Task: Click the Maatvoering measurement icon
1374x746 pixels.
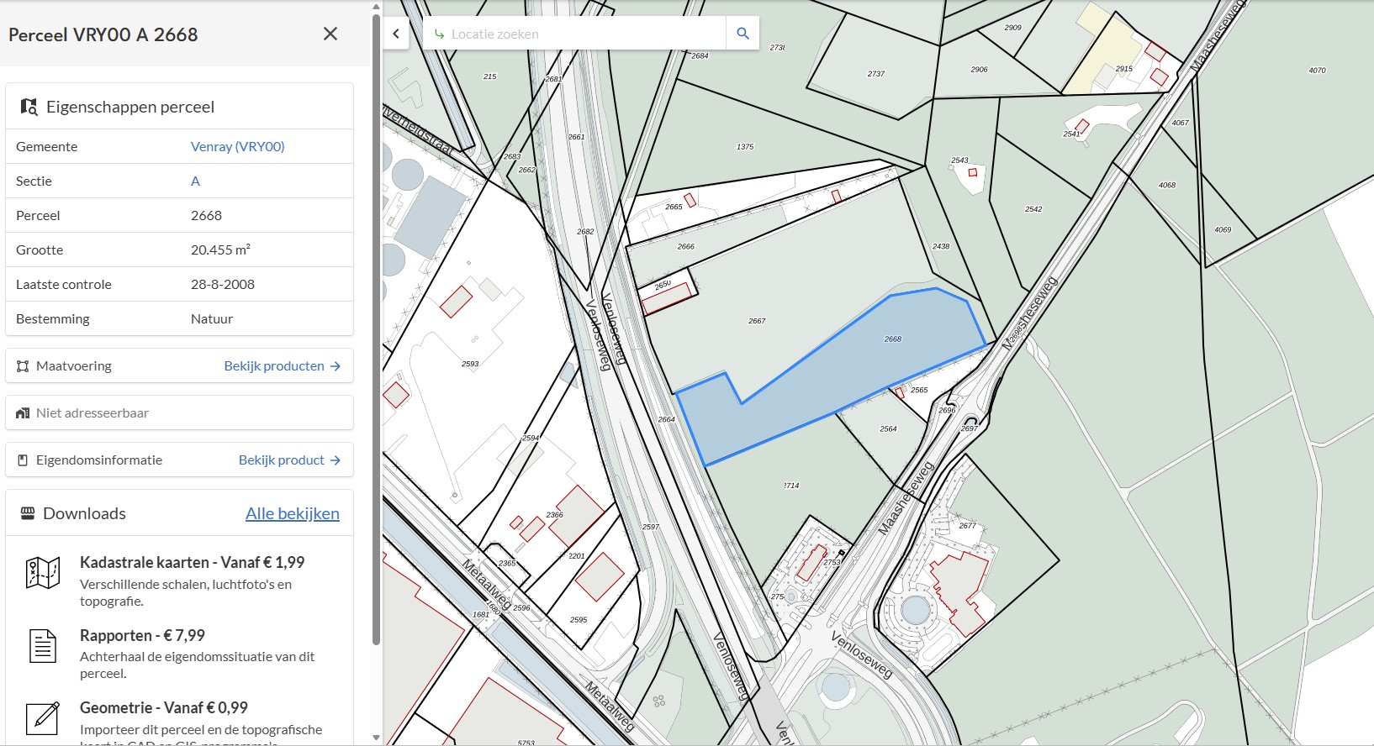Action: tap(23, 366)
